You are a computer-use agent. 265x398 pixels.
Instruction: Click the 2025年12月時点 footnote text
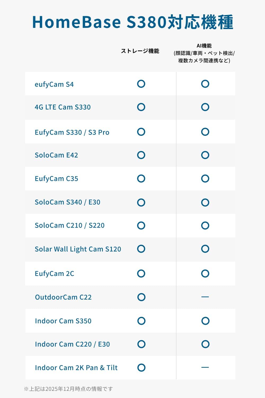pyautogui.click(x=68, y=389)
